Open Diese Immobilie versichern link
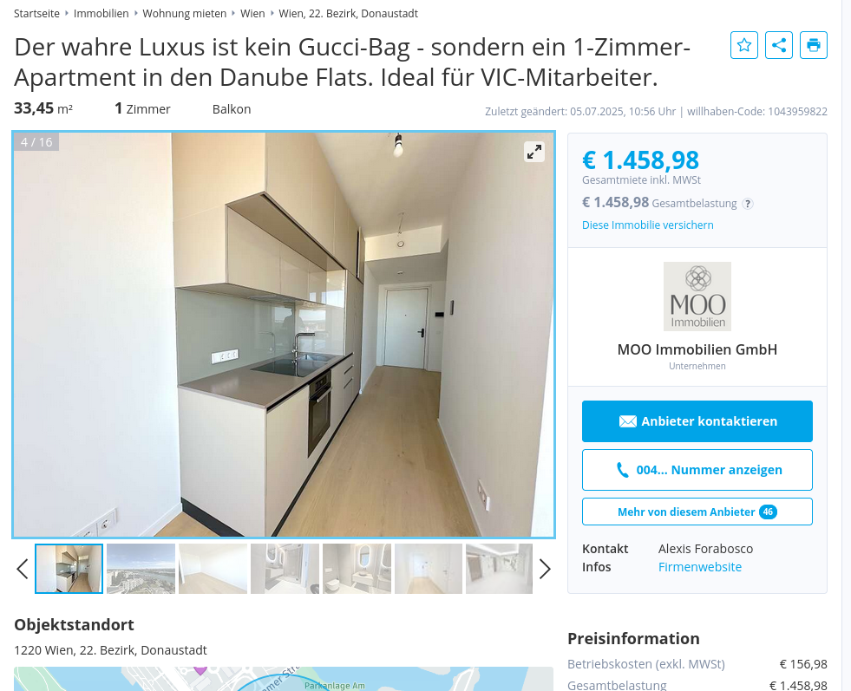 (647, 225)
